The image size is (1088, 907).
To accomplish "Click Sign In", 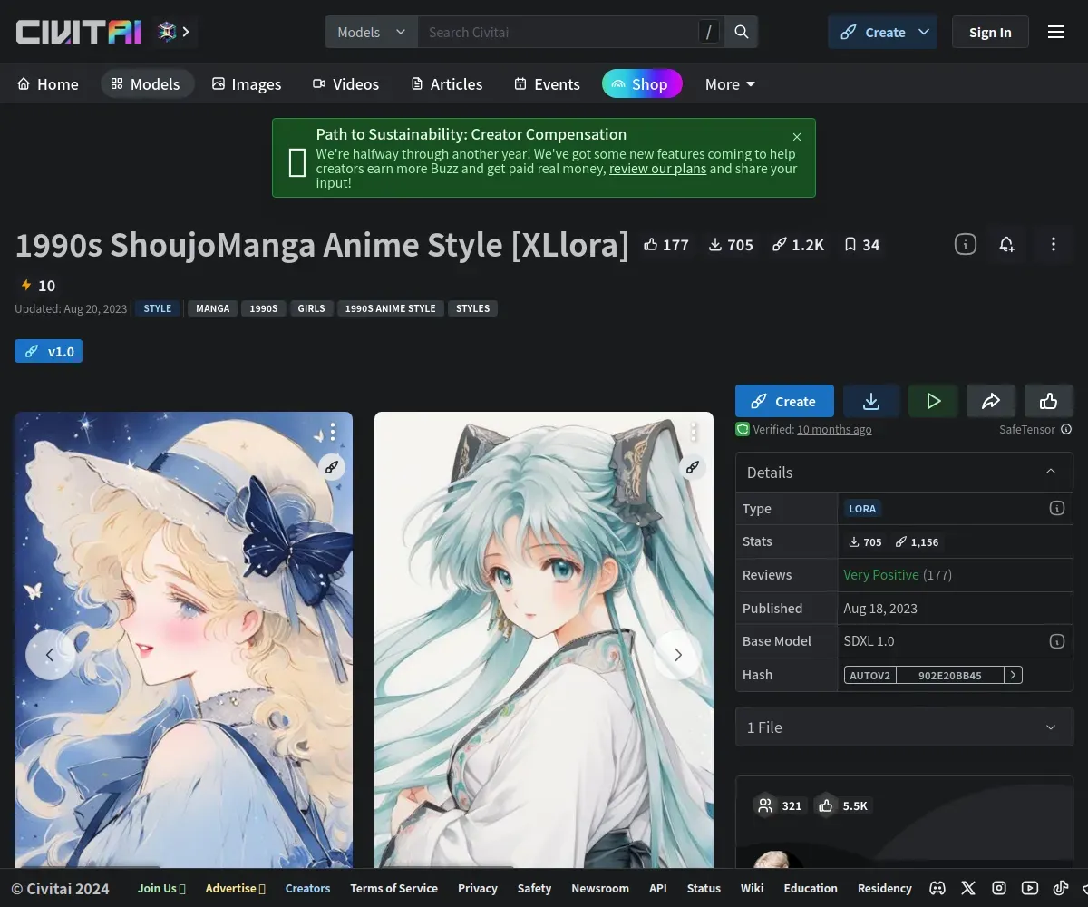I will [990, 32].
